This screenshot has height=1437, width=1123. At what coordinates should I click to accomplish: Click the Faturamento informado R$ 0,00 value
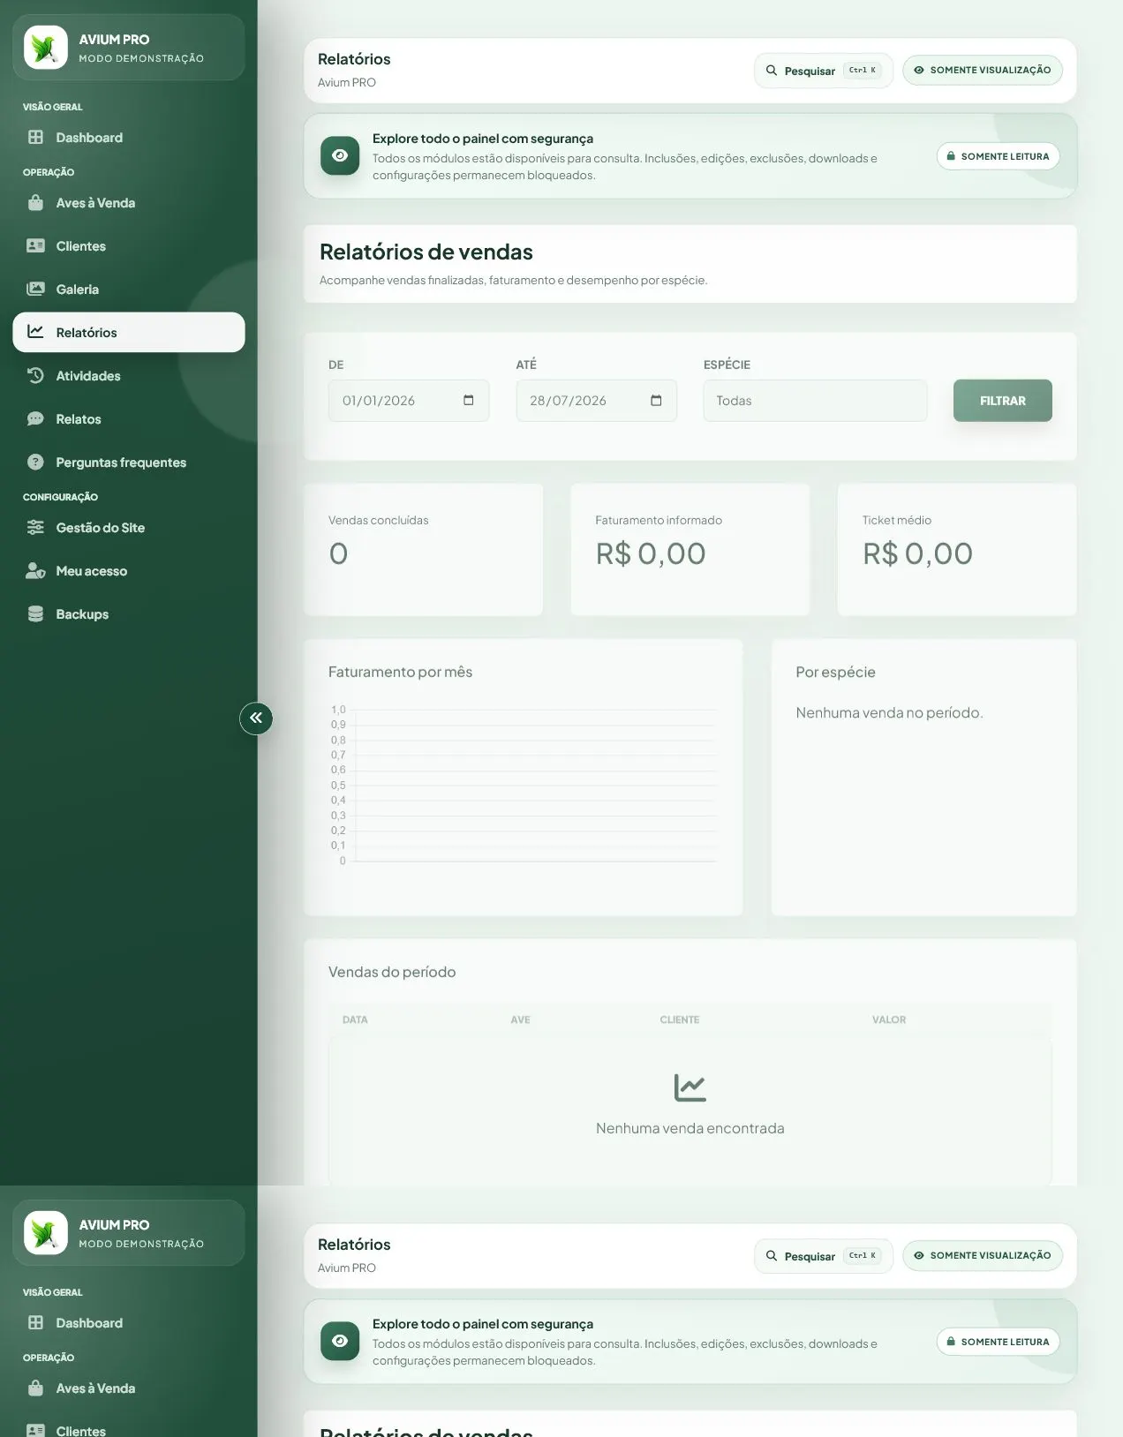[x=651, y=553]
